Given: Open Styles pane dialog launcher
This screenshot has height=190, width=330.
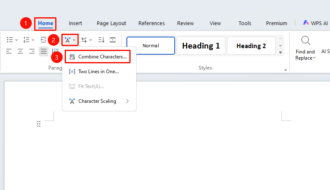Looking at the screenshot, I should click(x=285, y=70).
